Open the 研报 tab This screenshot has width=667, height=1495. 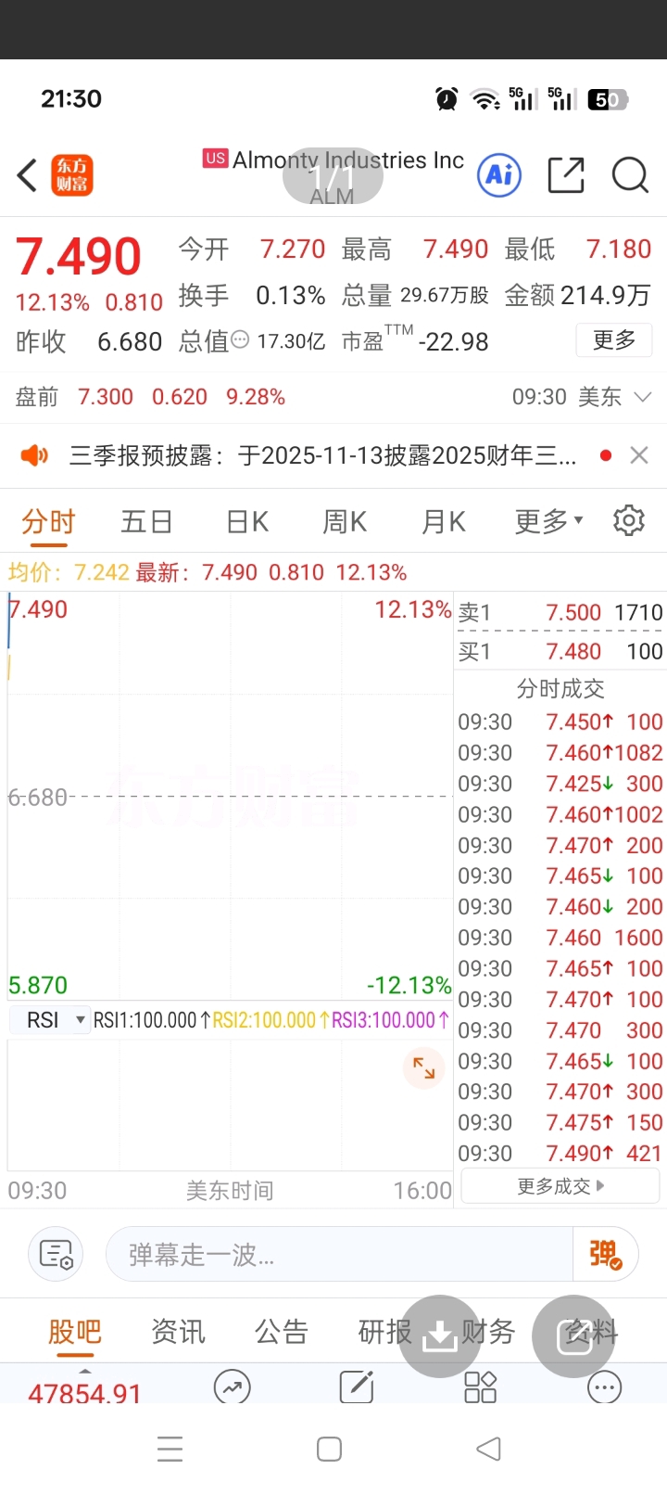coord(385,1332)
